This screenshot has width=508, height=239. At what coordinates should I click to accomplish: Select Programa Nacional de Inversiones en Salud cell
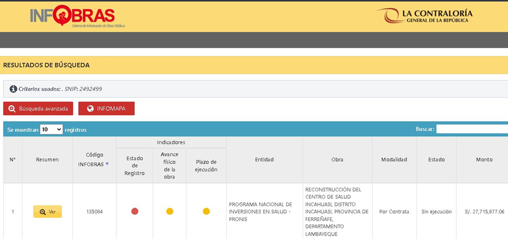264,212
